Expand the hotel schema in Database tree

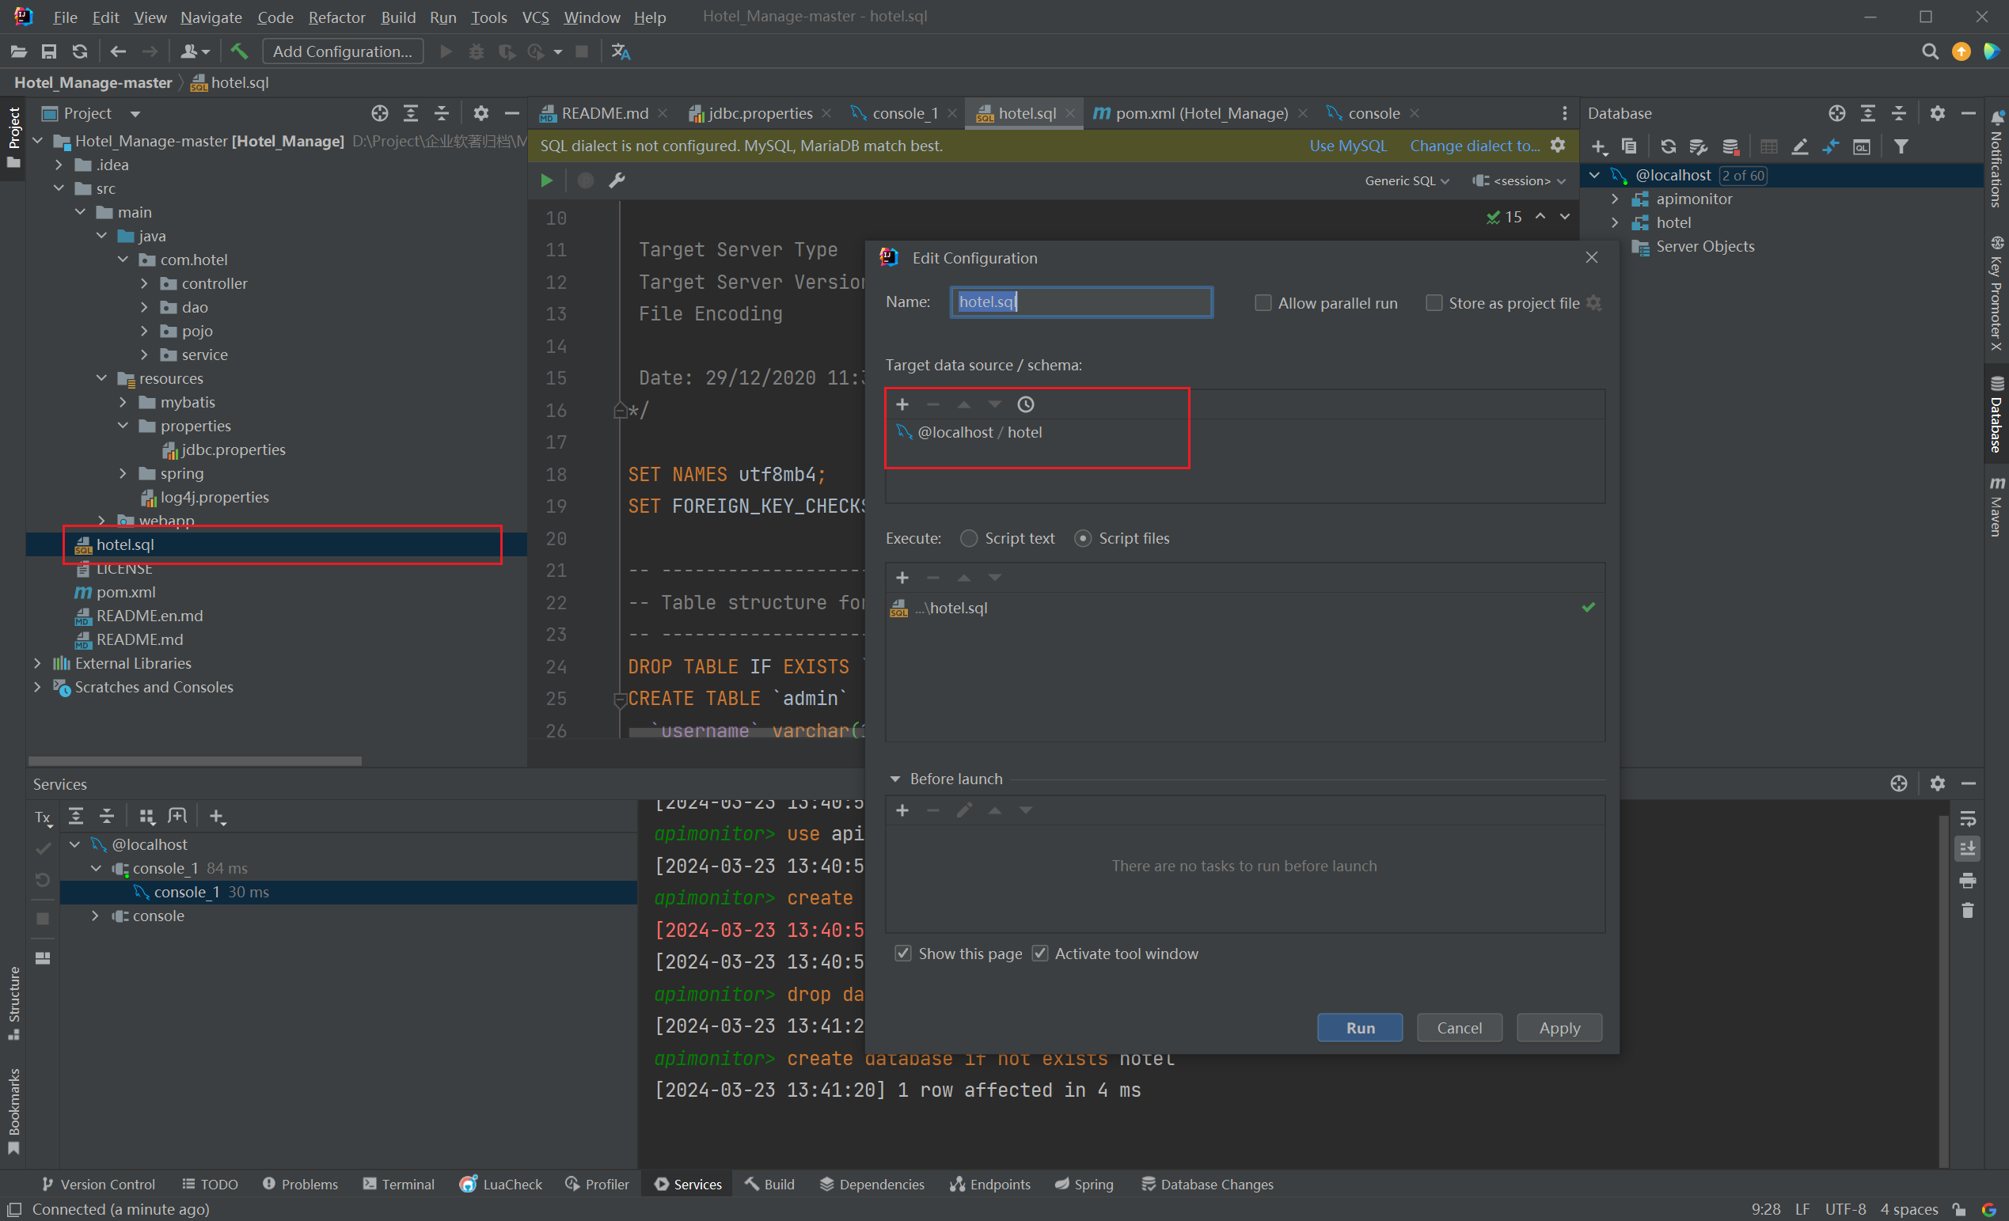(x=1614, y=222)
